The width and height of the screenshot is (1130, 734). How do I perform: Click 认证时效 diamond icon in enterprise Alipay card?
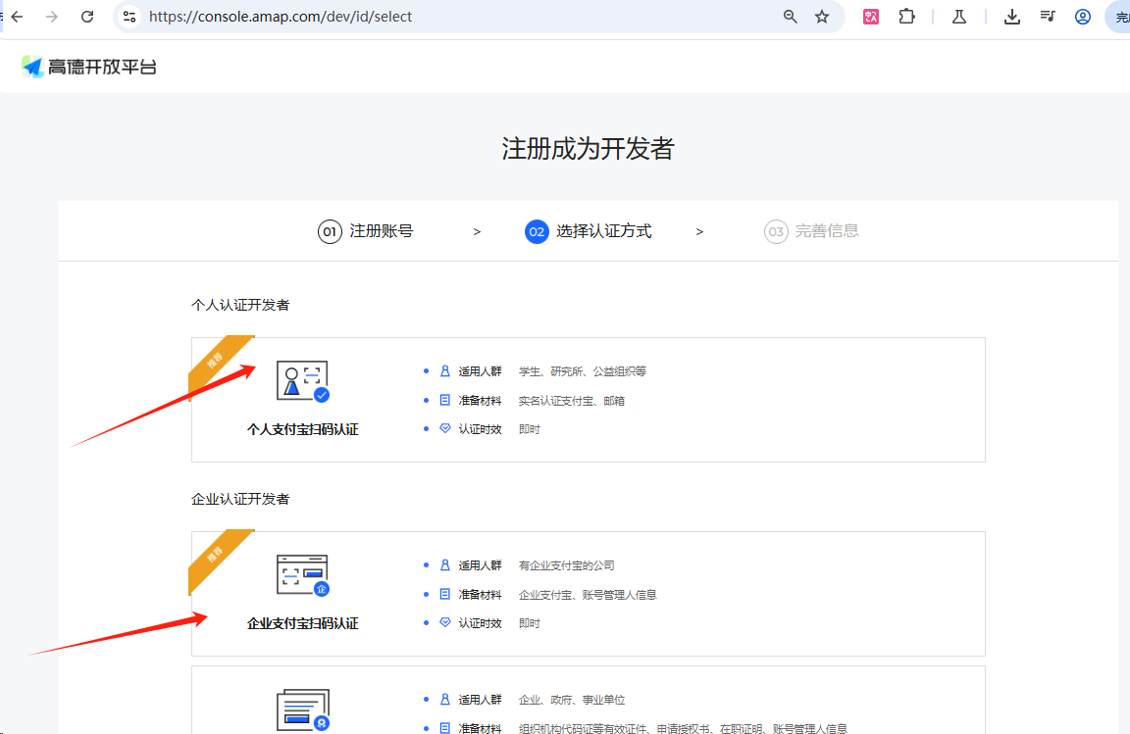click(x=445, y=622)
